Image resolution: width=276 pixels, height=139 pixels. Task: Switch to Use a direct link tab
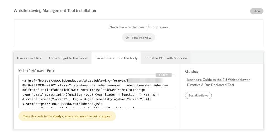pos(29,58)
